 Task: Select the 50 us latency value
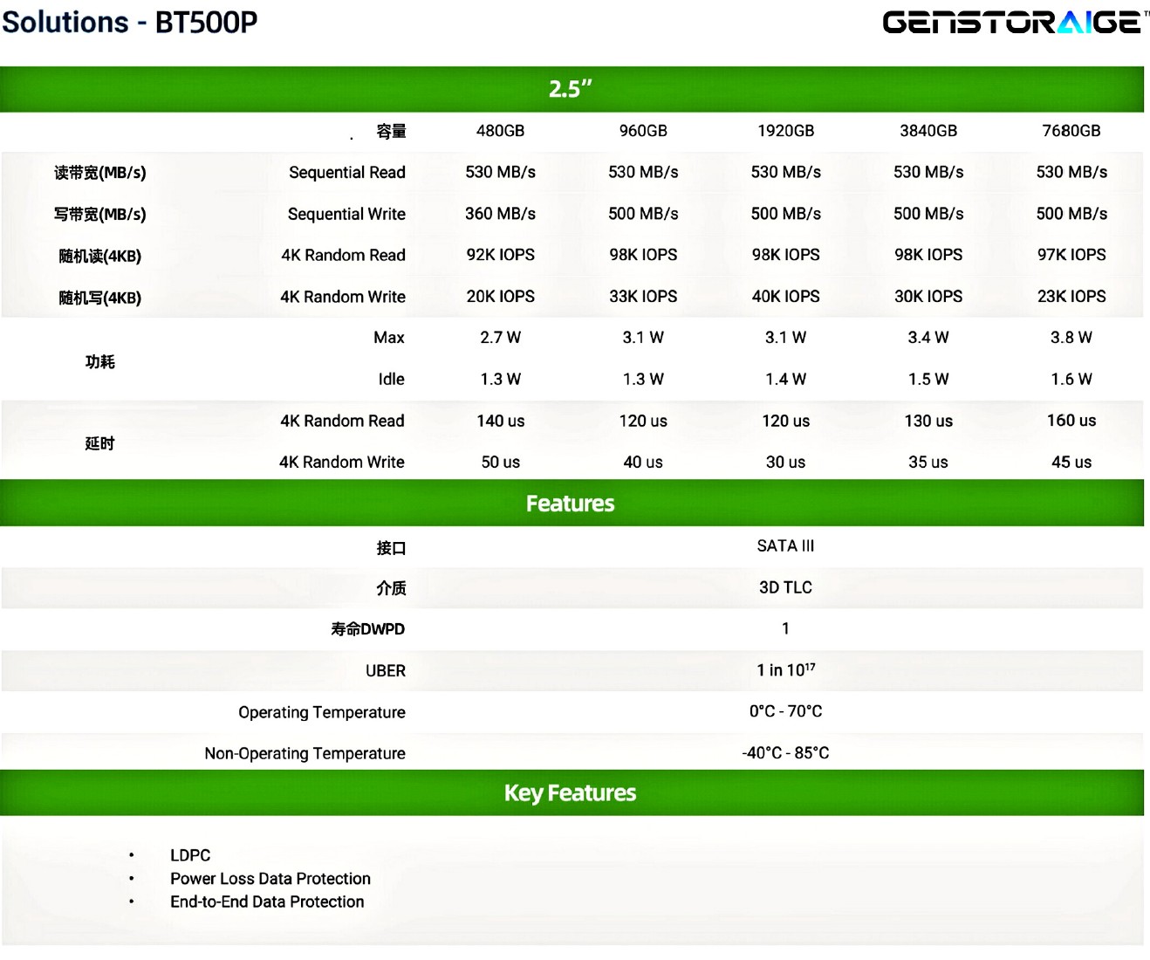coord(501,463)
